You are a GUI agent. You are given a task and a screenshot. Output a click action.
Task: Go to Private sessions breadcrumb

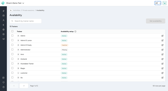(28, 10)
